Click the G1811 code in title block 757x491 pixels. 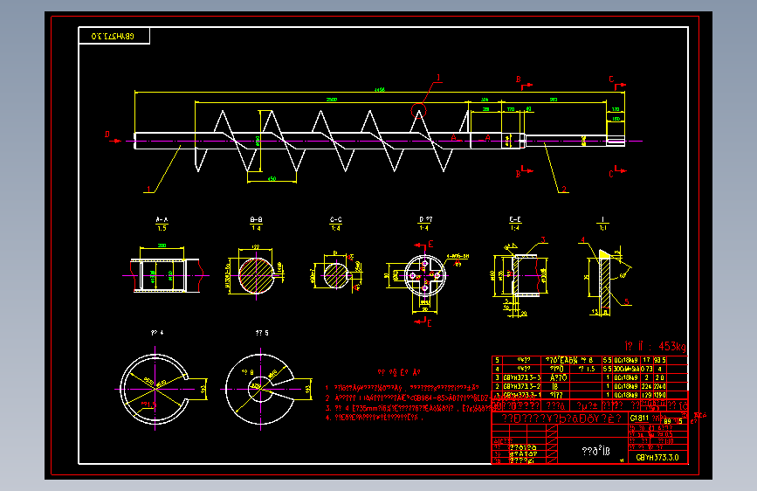[639, 418]
